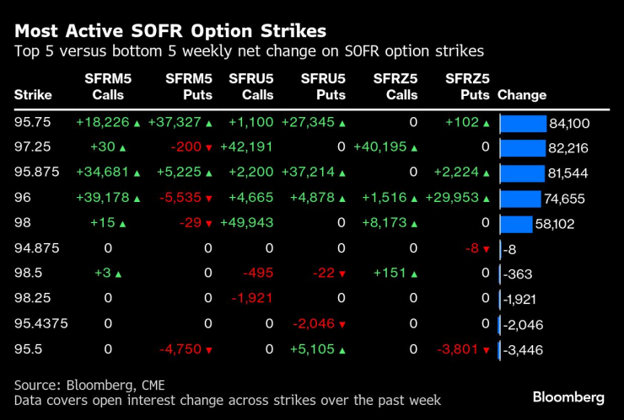Click the red down arrow beside -3,801
Image resolution: width=624 pixels, height=420 pixels.
click(x=486, y=349)
